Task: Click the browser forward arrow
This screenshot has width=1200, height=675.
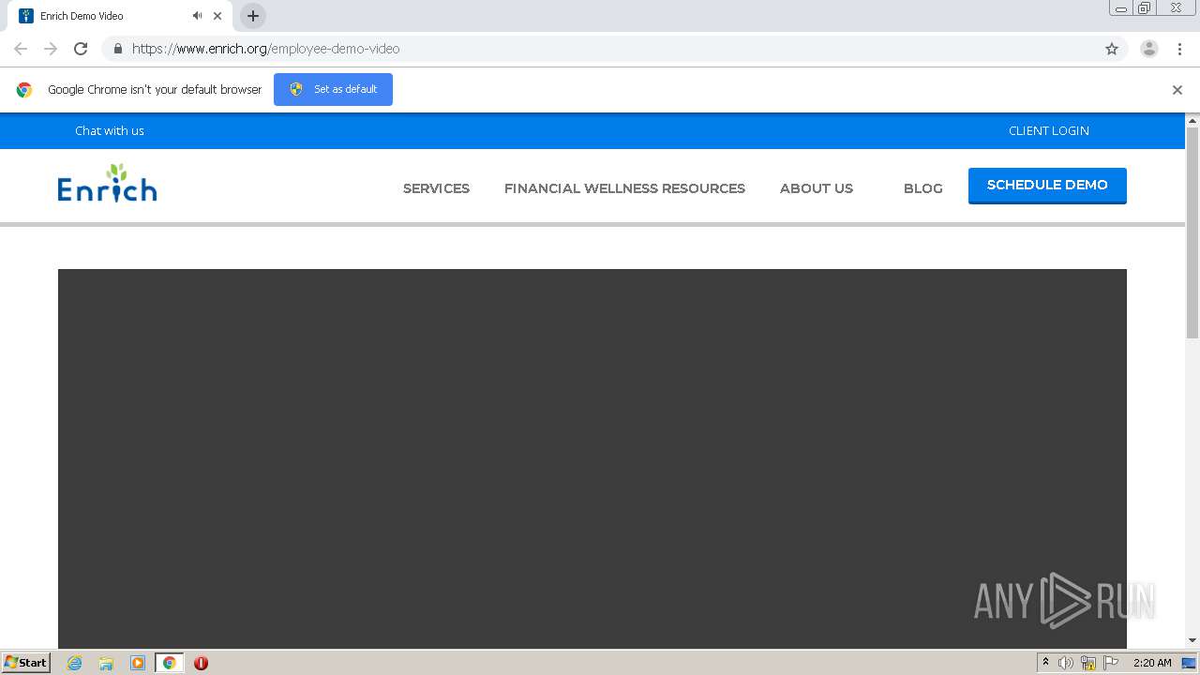Action: (51, 49)
